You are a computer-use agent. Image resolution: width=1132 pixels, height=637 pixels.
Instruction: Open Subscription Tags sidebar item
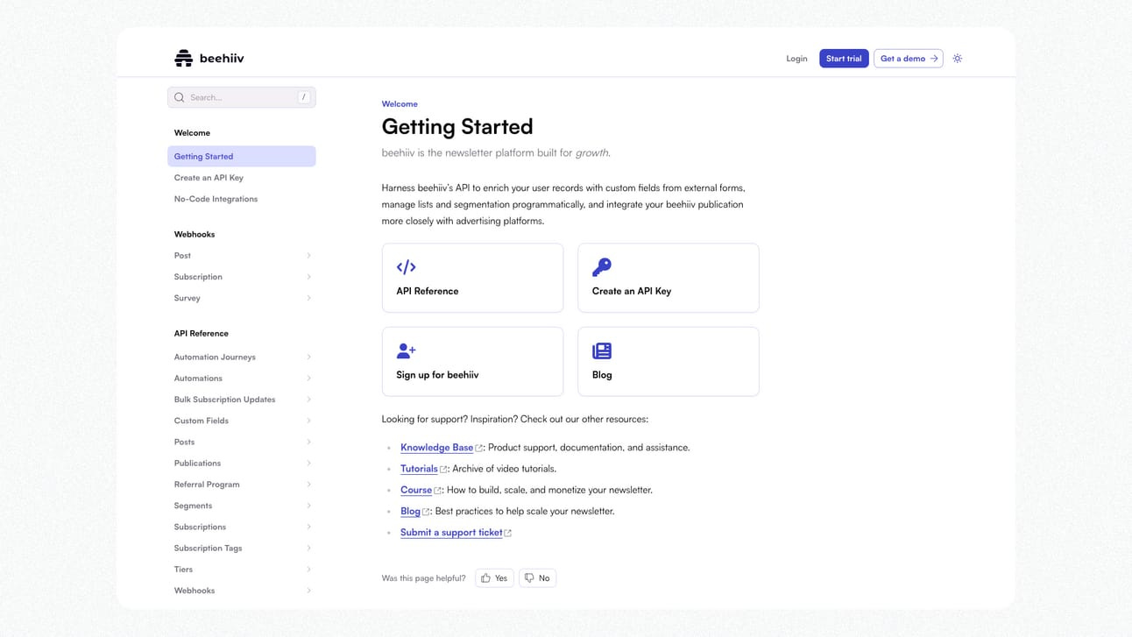click(x=242, y=549)
